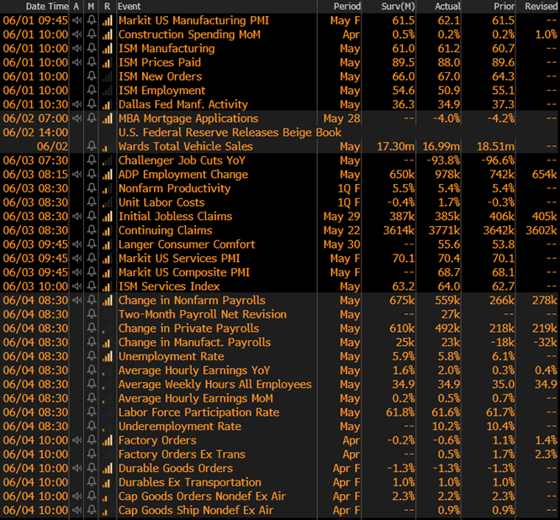Click the speaker icon for Markit US Manufacturing PMI

(x=77, y=20)
